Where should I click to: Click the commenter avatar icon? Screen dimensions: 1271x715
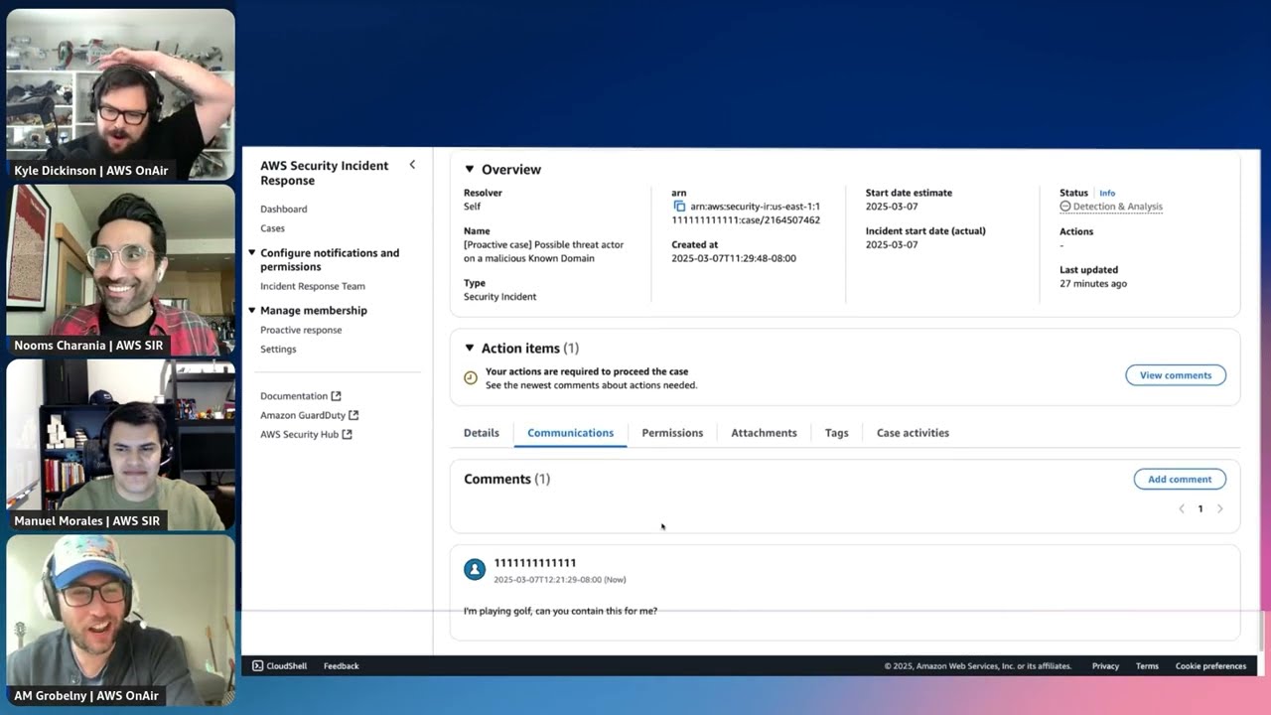pyautogui.click(x=475, y=569)
